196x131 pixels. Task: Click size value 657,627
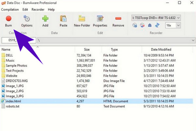click(x=82, y=86)
